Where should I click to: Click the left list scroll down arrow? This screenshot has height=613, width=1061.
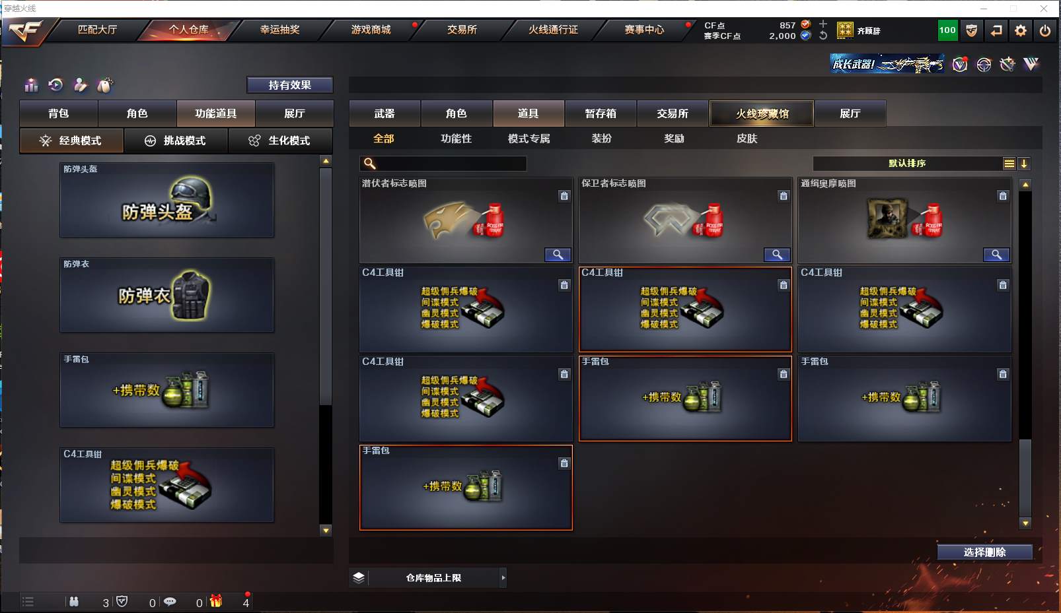tap(326, 531)
